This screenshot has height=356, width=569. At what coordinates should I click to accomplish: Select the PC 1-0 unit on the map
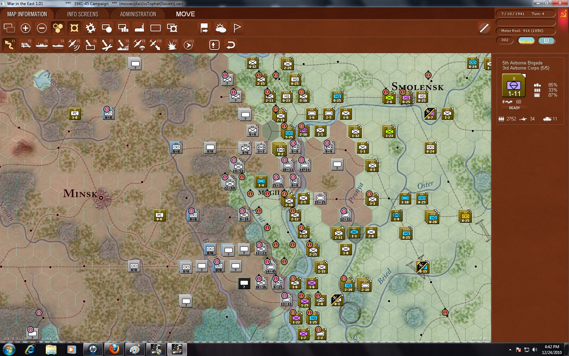pyautogui.click(x=75, y=114)
